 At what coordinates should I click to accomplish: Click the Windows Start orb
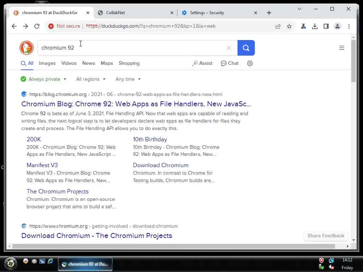click(x=11, y=263)
